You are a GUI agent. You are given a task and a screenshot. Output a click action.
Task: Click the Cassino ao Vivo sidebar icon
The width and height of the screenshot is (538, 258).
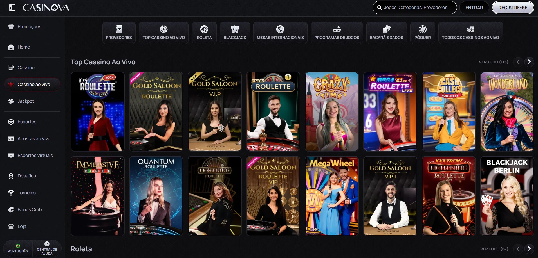(11, 84)
